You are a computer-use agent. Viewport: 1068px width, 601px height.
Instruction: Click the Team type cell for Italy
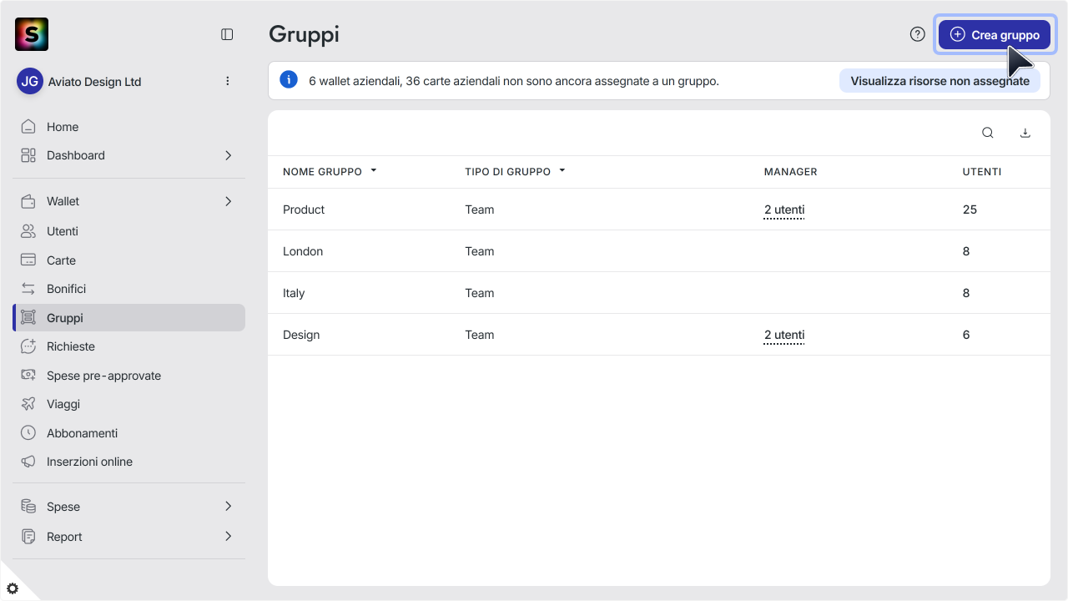480,293
